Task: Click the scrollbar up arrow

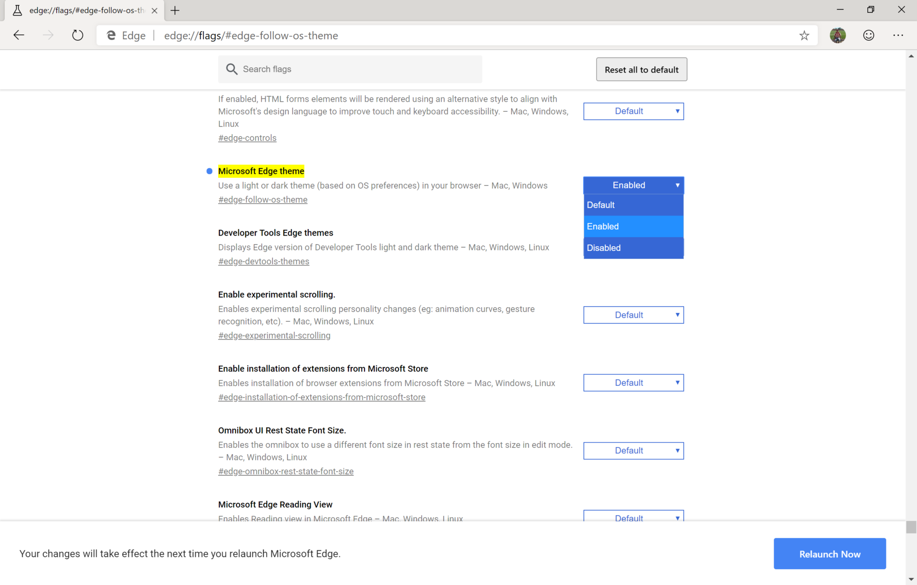Action: coord(911,56)
